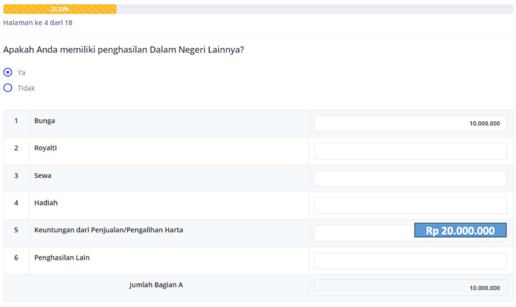The width and height of the screenshot is (516, 307).
Task: Click the "Royalti" row label
Action: [45, 148]
